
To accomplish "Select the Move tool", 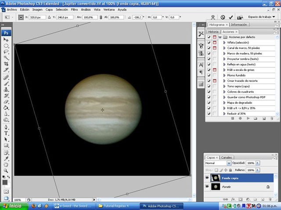I will [x=6, y=40].
